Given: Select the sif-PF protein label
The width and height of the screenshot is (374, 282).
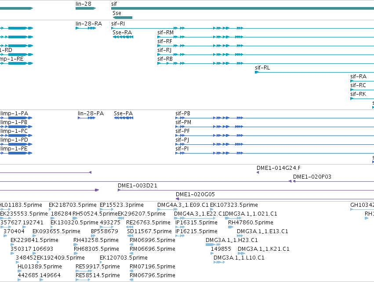Looking at the screenshot, I should click(182, 132).
